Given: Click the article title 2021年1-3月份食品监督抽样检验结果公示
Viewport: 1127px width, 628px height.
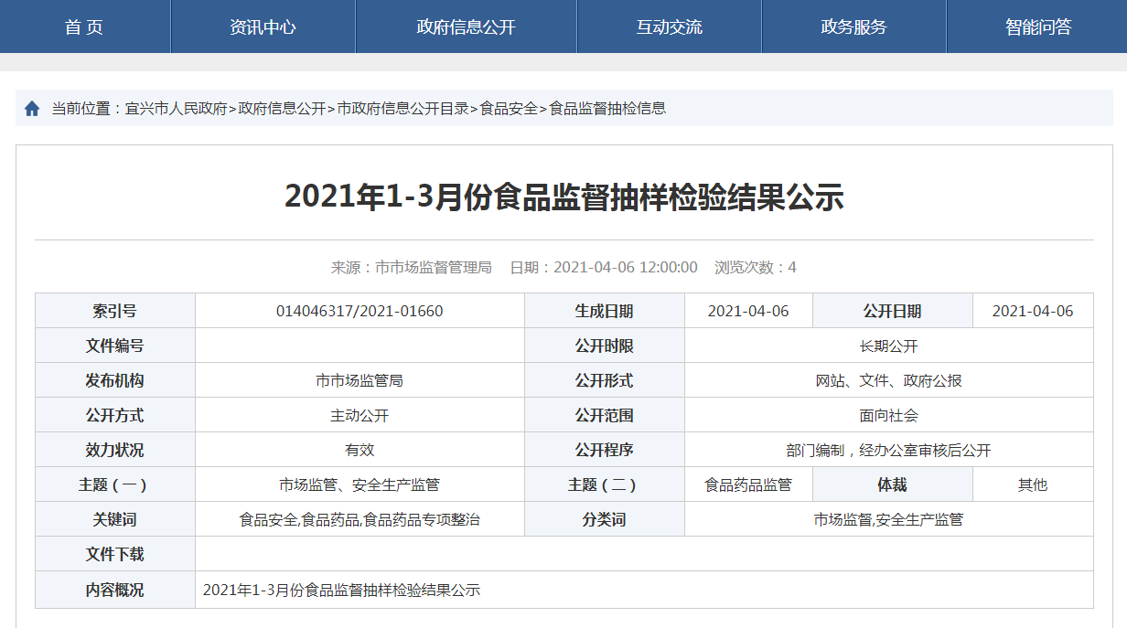Looking at the screenshot, I should (x=563, y=197).
